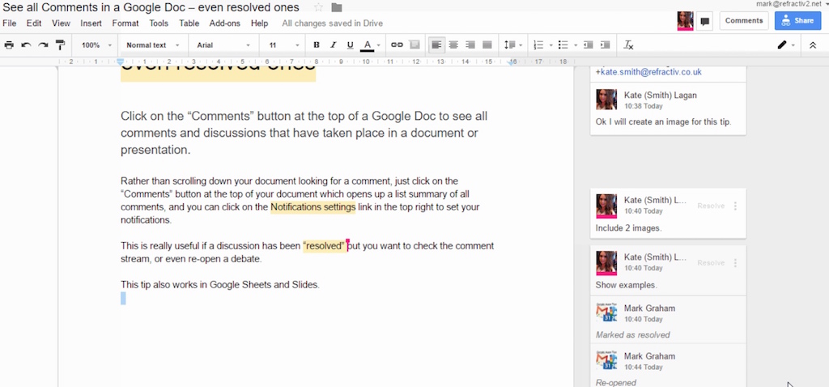This screenshot has height=387, width=829.
Task: Open the Format menu
Action: [x=125, y=23]
